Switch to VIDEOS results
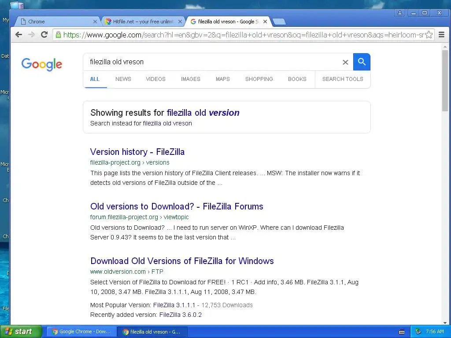The height and width of the screenshot is (338, 451). pyautogui.click(x=155, y=79)
